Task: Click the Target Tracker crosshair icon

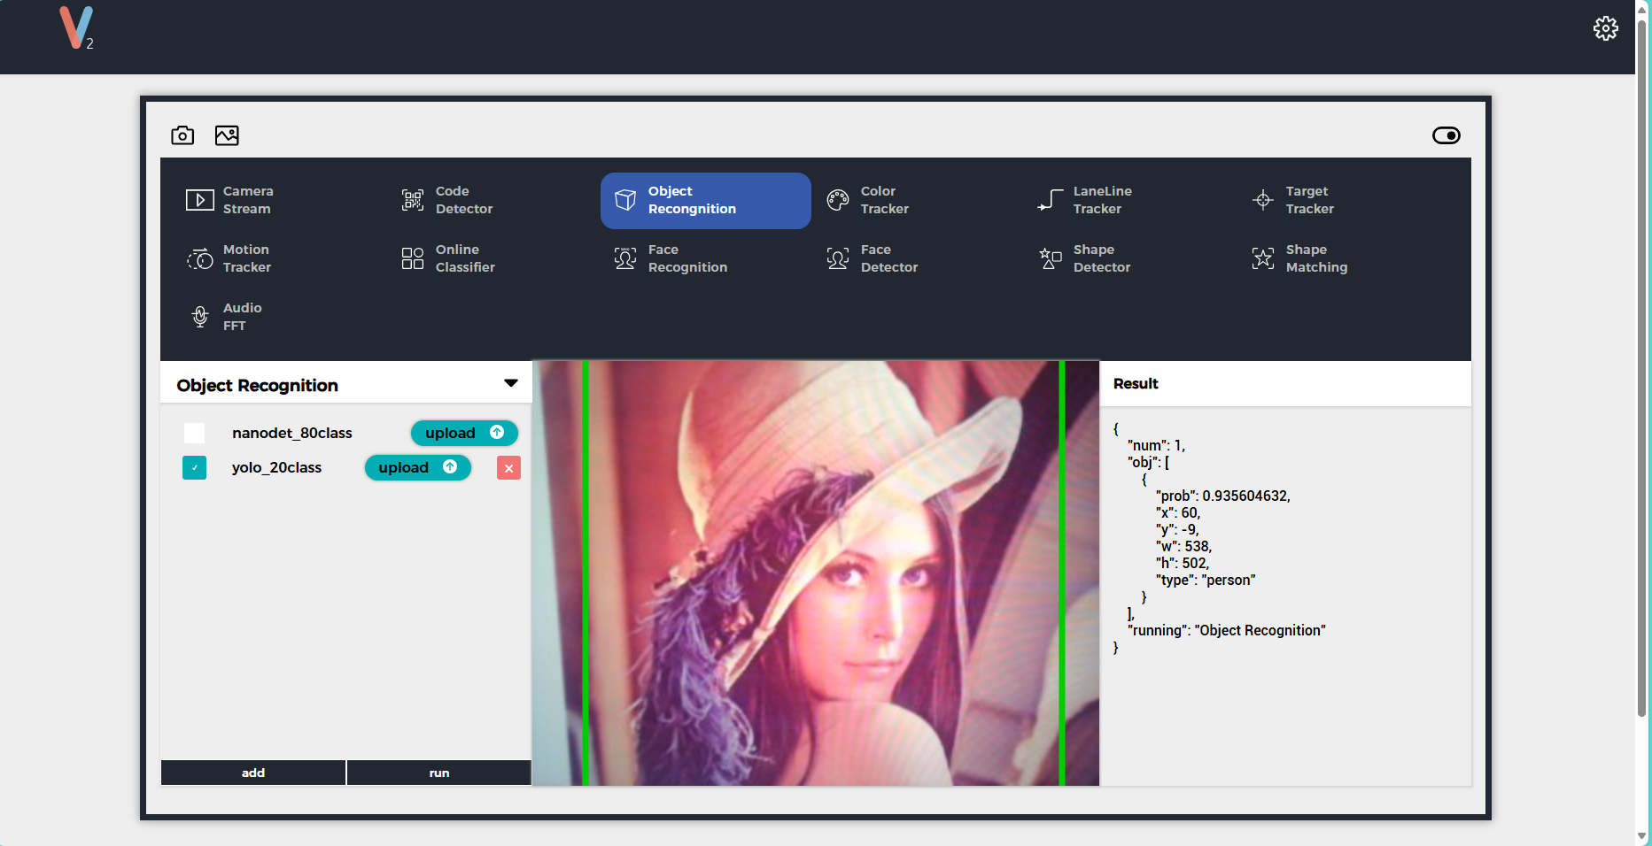Action: 1263,200
